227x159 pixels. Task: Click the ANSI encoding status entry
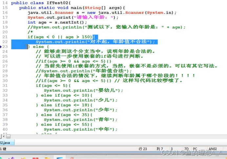(213, 149)
